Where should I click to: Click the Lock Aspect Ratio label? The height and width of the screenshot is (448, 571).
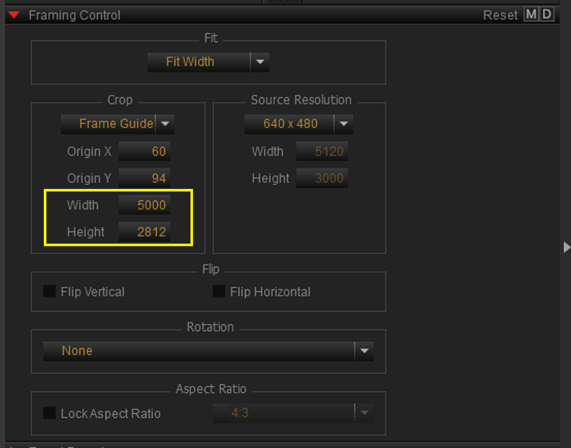111,414
